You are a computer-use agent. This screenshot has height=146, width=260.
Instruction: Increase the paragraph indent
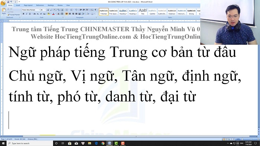[x=84, y=10]
